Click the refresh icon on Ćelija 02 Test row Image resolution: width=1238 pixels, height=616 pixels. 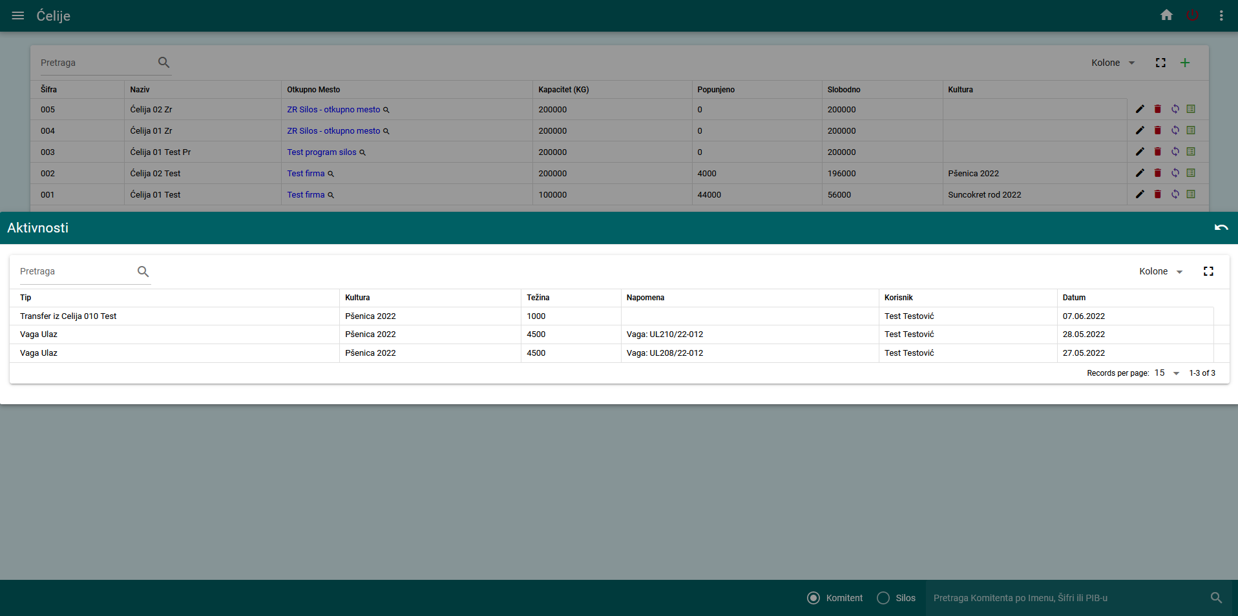(x=1175, y=173)
